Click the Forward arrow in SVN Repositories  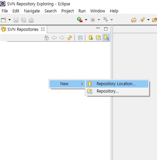coord(62,38)
